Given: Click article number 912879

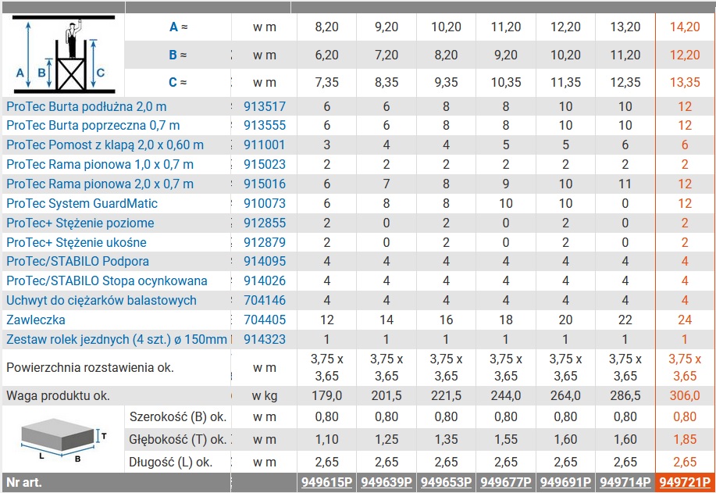Looking at the screenshot, I should [x=265, y=242].
